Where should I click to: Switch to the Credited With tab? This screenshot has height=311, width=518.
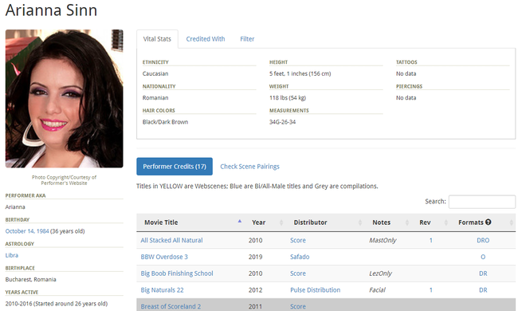coord(206,39)
